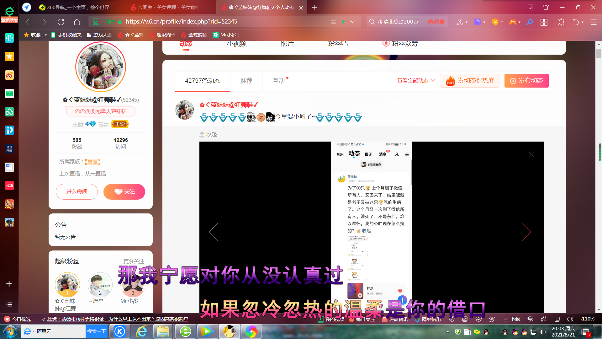Open the Mr小多 bookmark
602x339 pixels.
coord(225,35)
